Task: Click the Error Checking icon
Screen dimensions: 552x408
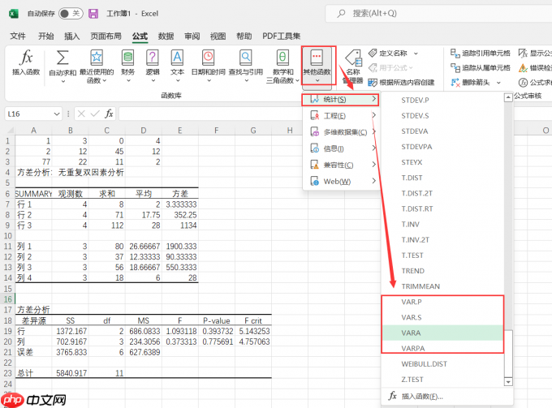Action: click(523, 67)
